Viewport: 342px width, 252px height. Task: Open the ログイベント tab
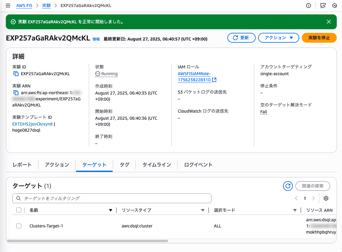198,165
